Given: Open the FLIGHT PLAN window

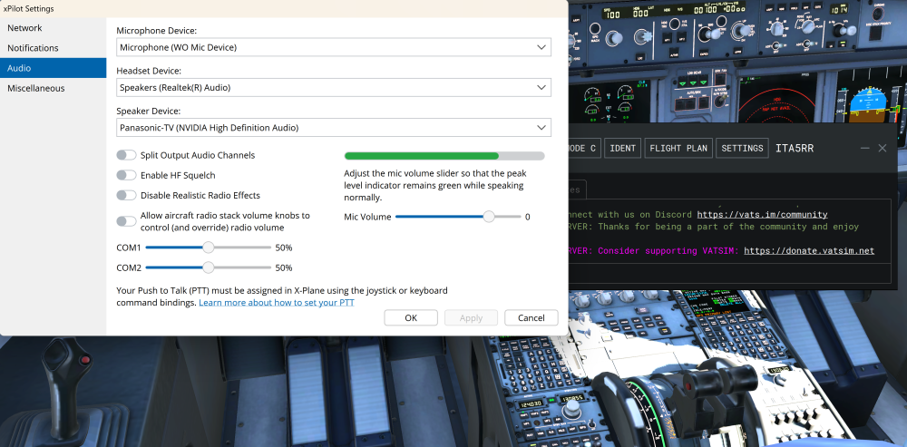Looking at the screenshot, I should [x=678, y=148].
